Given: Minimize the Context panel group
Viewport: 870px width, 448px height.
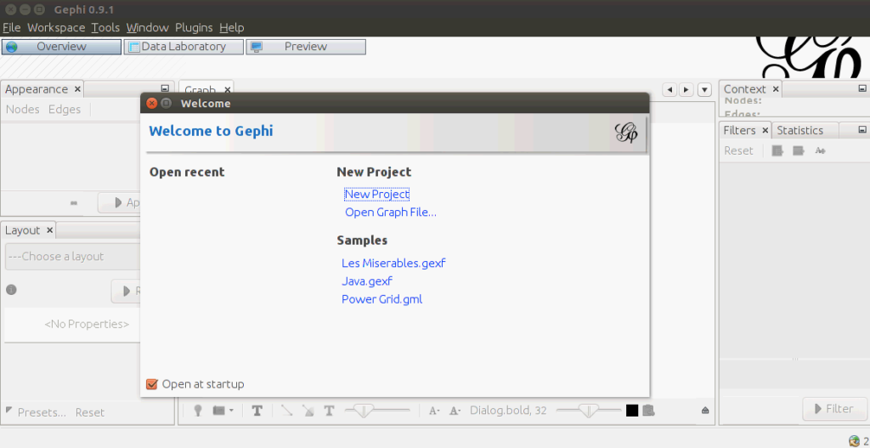Looking at the screenshot, I should (x=862, y=88).
